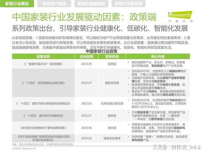Select the 家装行业概览 tab
The width and height of the screenshot is (203, 152).
pos(17,4)
